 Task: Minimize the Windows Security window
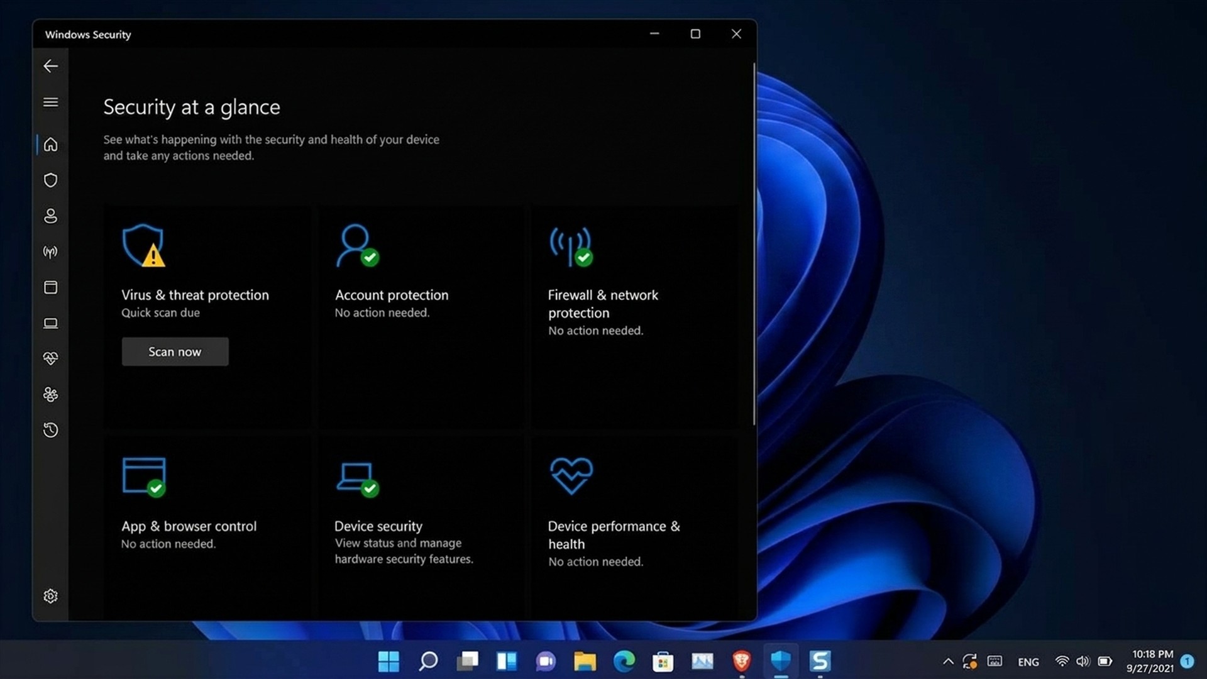point(654,34)
